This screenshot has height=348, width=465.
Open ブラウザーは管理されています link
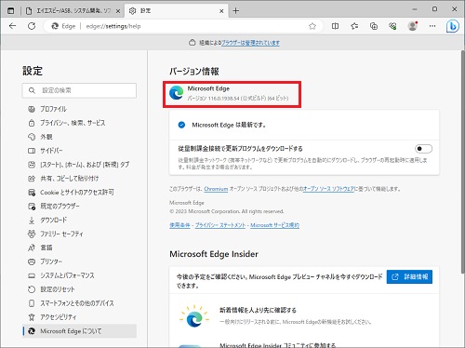(x=250, y=43)
